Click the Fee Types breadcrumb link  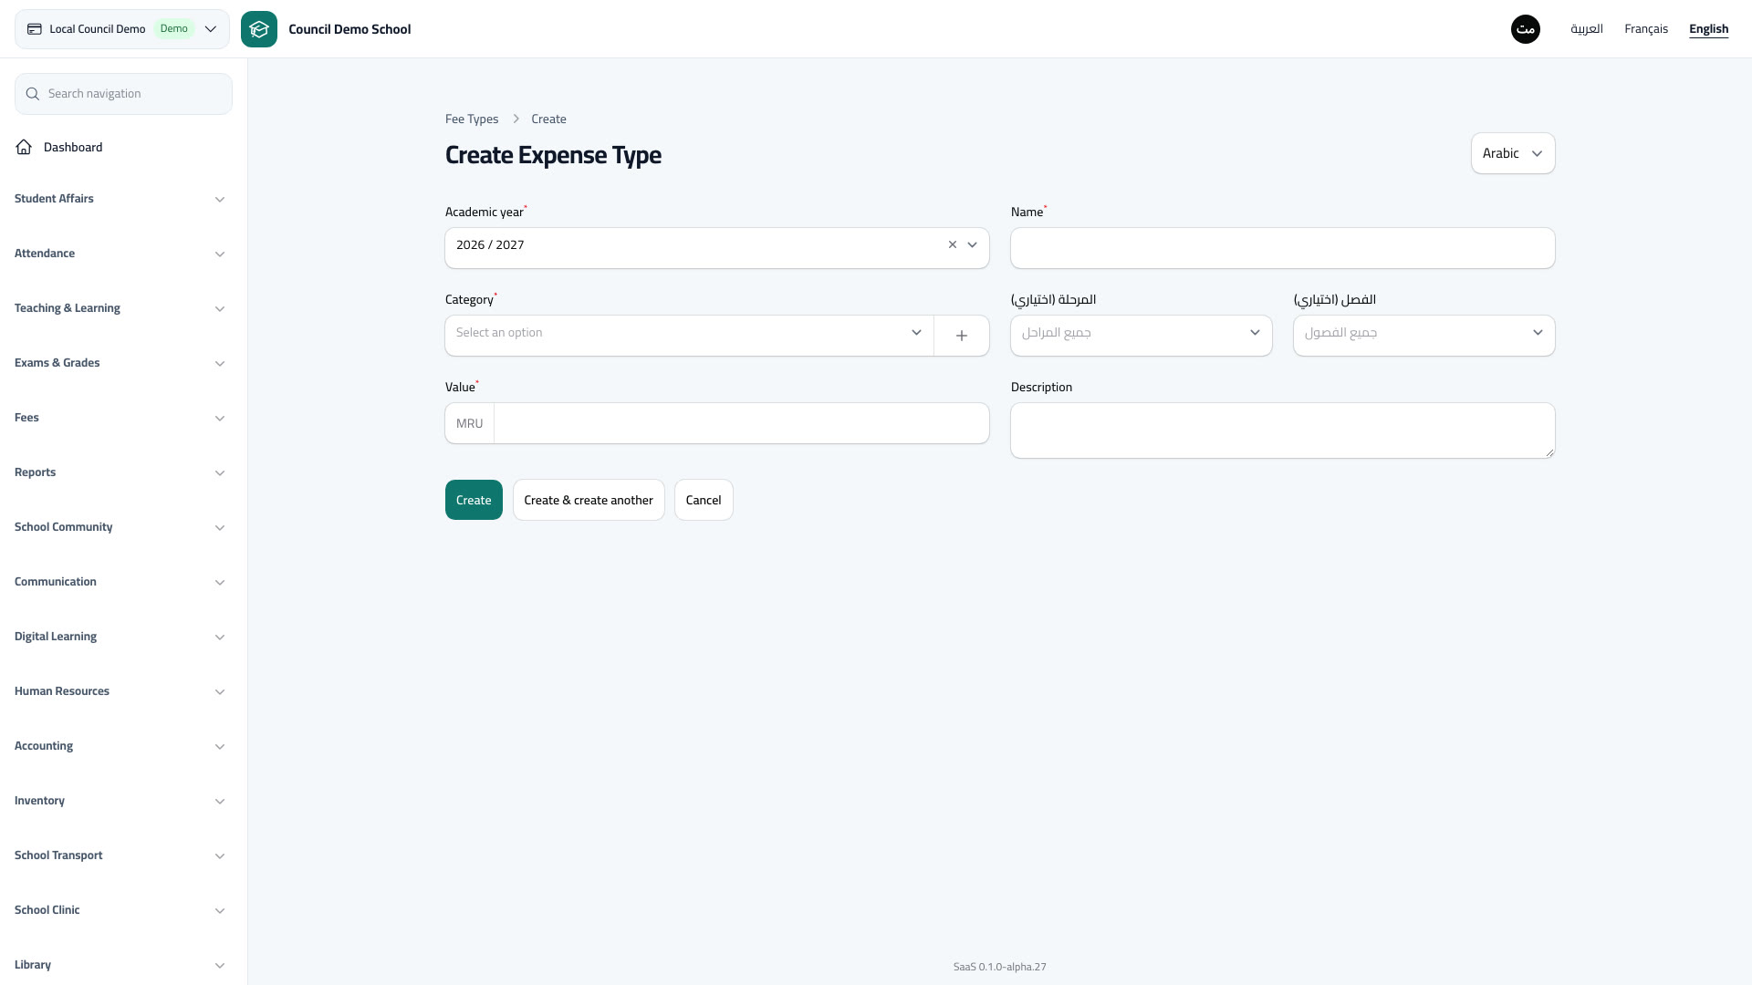point(472,119)
